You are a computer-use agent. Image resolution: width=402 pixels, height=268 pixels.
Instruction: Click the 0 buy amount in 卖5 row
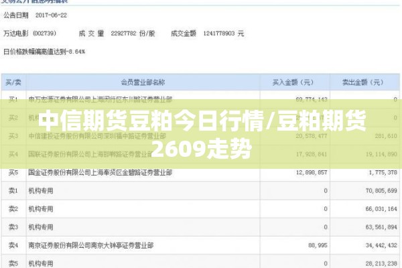[326, 263]
